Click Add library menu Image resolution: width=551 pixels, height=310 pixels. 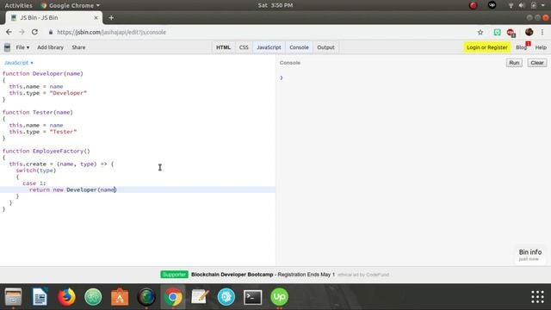coord(50,47)
